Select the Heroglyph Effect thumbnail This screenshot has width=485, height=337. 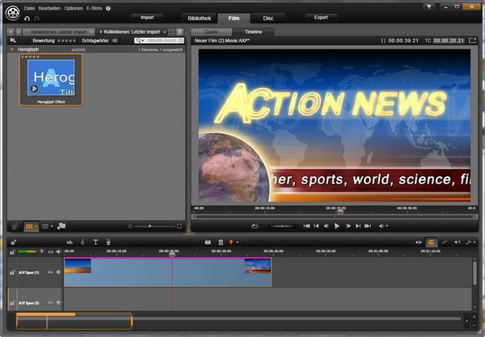point(51,80)
